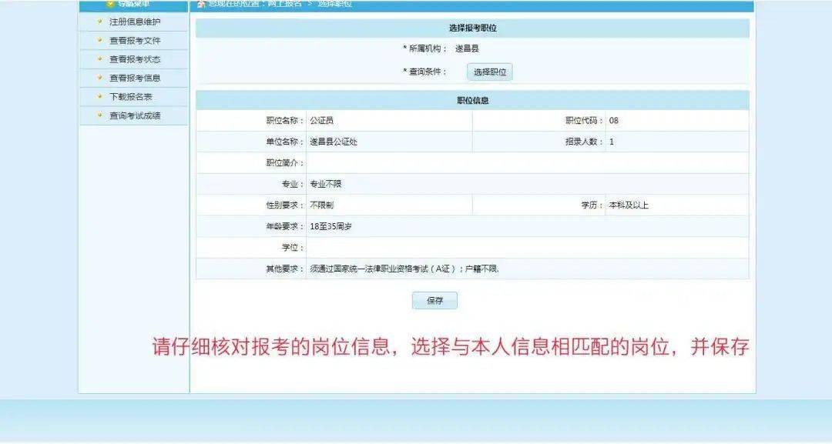Go to the 查看报考状态 page

pyautogui.click(x=135, y=59)
